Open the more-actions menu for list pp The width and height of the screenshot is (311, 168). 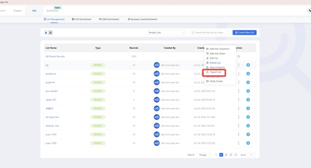tap(239, 65)
